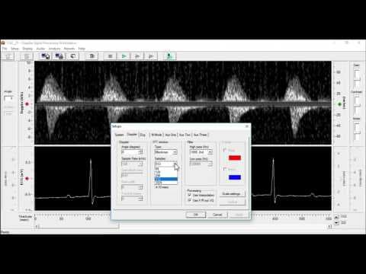This screenshot has height=274, width=366.
Task: Switch to the Aux One tab
Action: coord(171,135)
